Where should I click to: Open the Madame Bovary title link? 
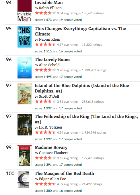point(51,147)
